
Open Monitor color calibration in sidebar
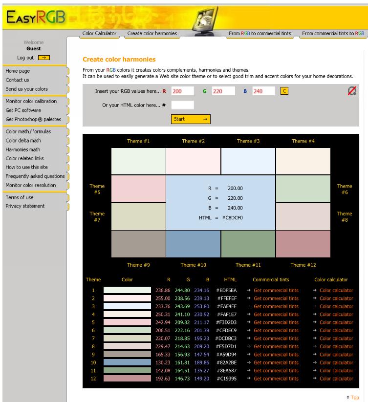click(31, 101)
